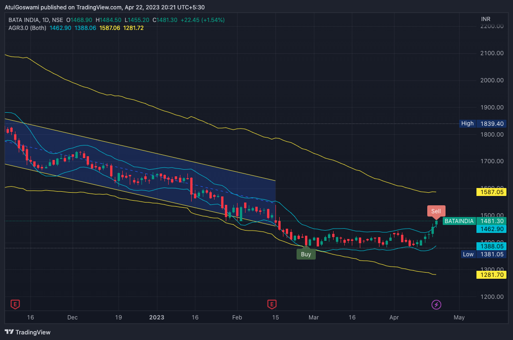Click the yellow 1281.70 price label

pyautogui.click(x=491, y=275)
